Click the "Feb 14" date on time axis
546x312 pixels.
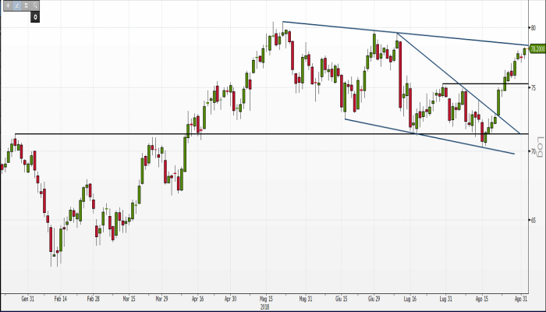click(59, 299)
